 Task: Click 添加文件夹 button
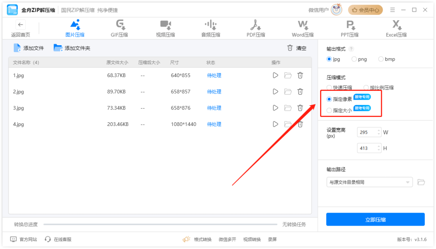[72, 48]
